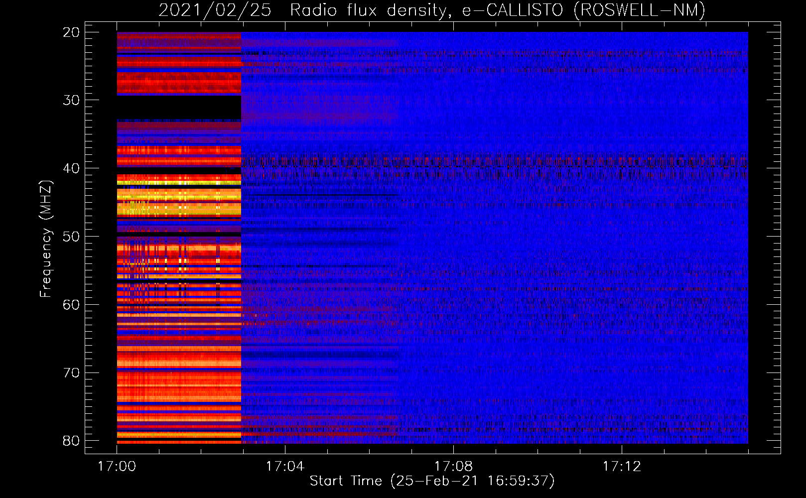Click the 'Frequency (MHZ)' axis label

click(45, 239)
